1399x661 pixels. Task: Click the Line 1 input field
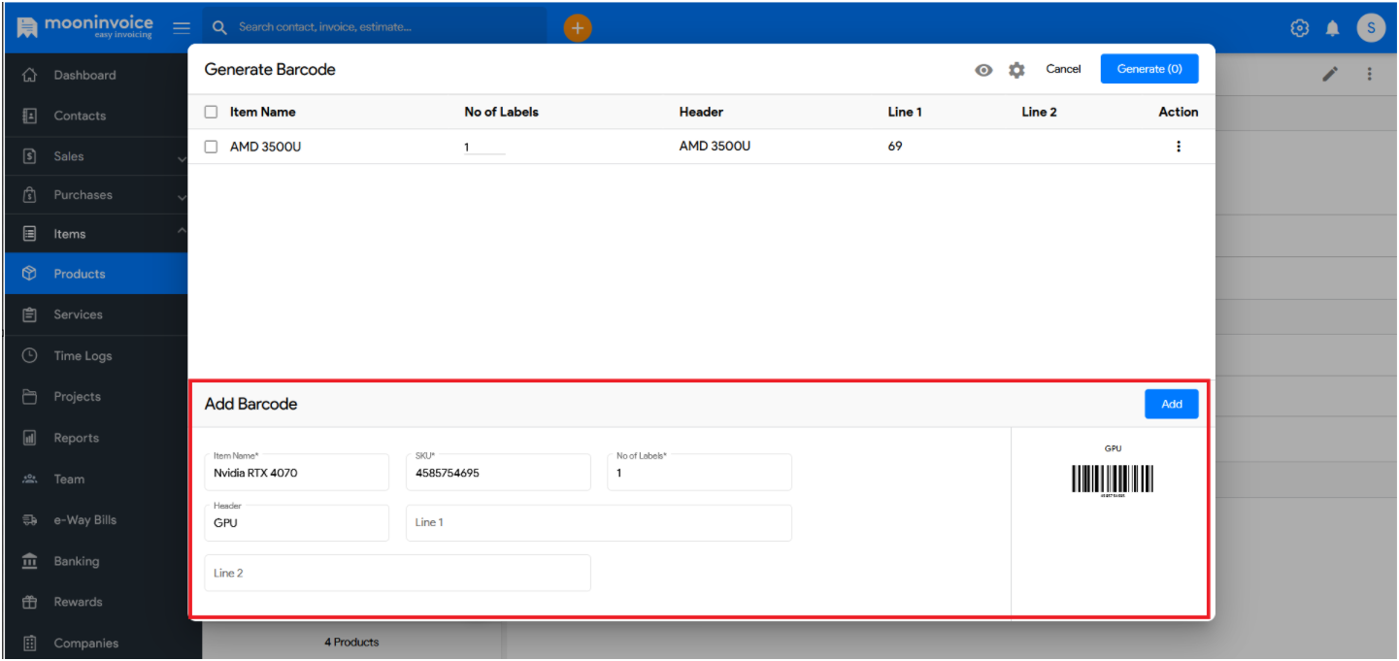599,522
